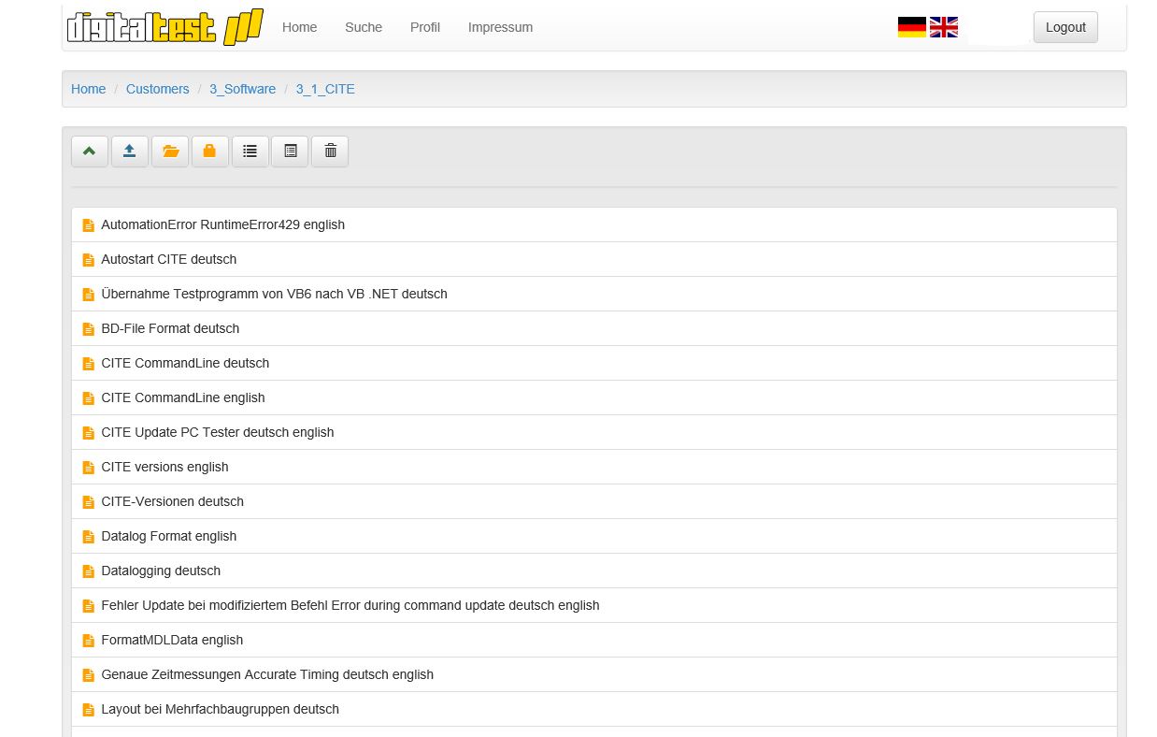Open Layout bei Mehrfachbaugruppen deutsch document

(221, 709)
